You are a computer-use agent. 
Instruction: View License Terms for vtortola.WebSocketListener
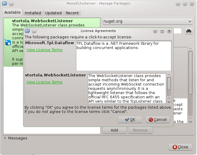coord(44,82)
